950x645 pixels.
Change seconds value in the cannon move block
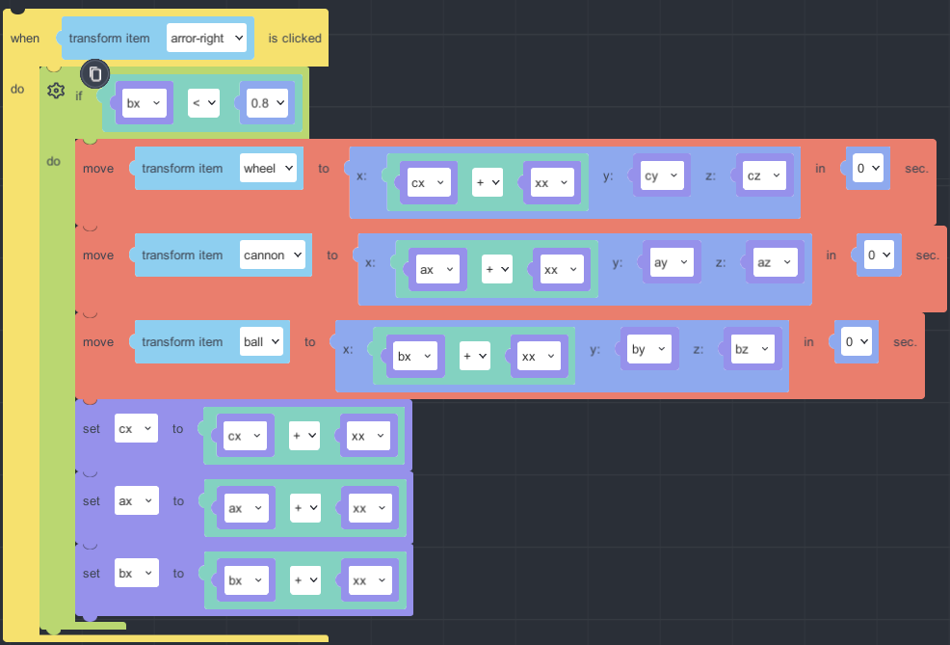[x=878, y=255]
